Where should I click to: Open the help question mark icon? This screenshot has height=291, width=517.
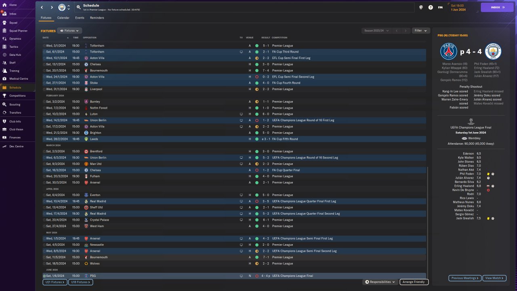click(x=431, y=7)
